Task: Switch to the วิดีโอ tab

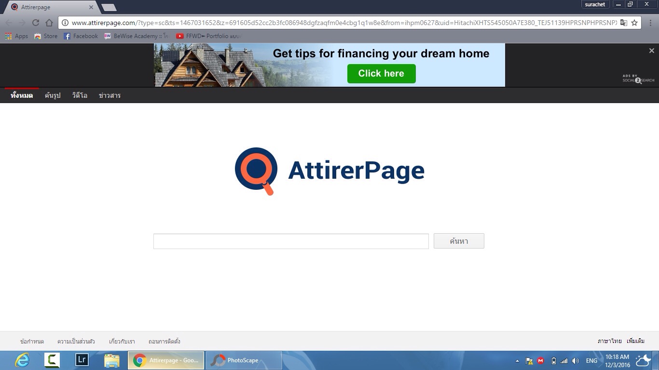Action: tap(80, 95)
